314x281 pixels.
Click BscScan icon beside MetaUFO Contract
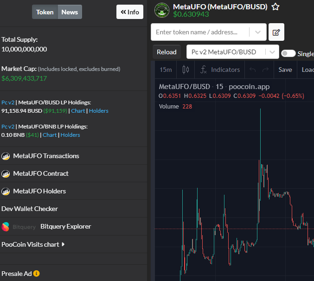(x=6, y=174)
